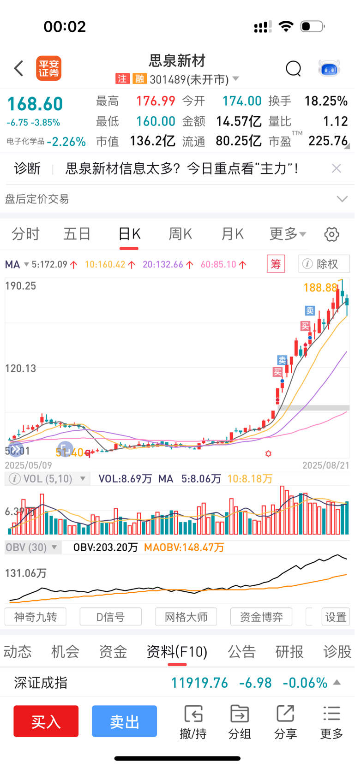Close the 诊断 banner
Viewport: 355px width, 768px height.
pos(337,168)
